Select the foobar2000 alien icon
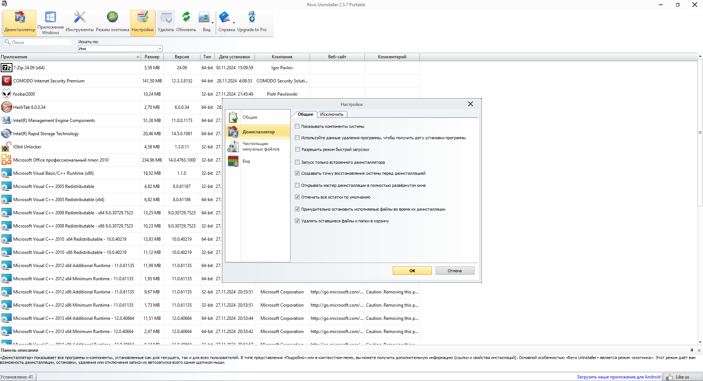 (7, 94)
